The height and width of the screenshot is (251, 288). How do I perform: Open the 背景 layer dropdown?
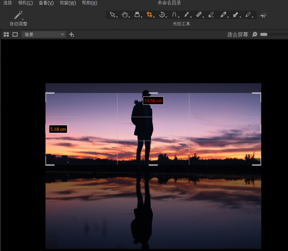coord(44,34)
